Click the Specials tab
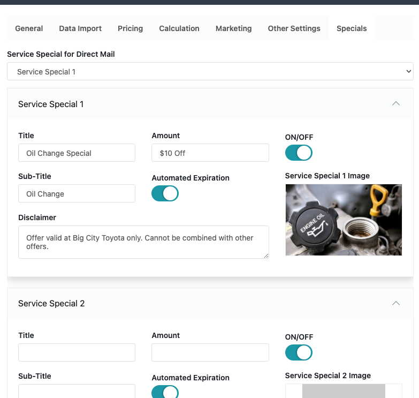 [352, 28]
